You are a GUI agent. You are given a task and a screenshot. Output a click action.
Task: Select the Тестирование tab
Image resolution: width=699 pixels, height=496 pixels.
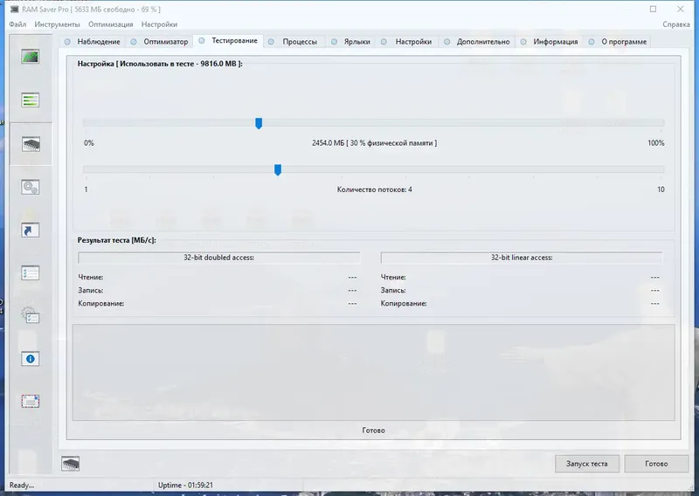228,40
